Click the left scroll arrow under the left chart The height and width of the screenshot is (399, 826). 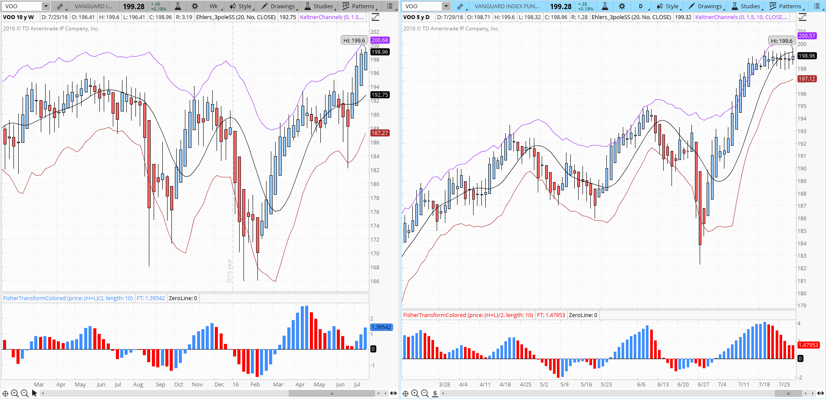pyautogui.click(x=43, y=393)
